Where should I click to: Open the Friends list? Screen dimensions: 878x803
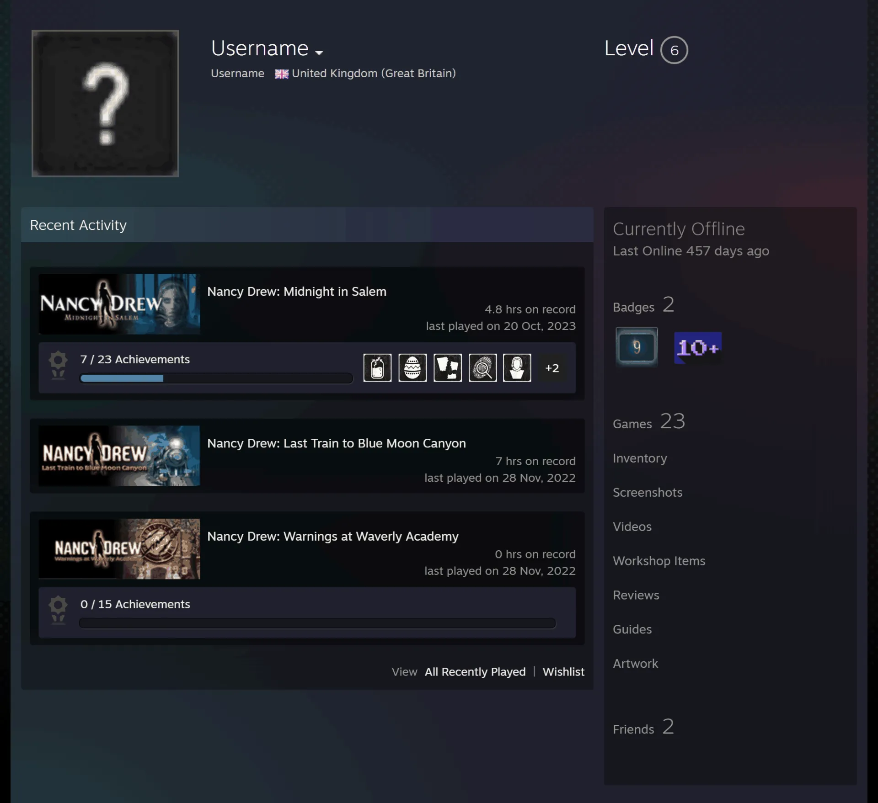643,727
